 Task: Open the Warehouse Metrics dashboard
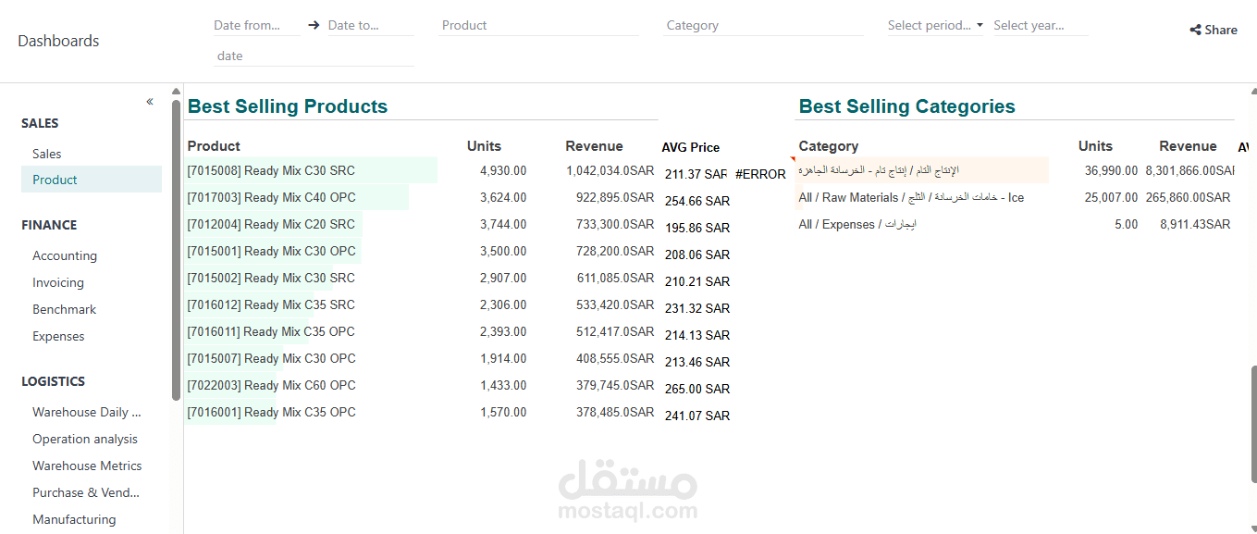(87, 466)
